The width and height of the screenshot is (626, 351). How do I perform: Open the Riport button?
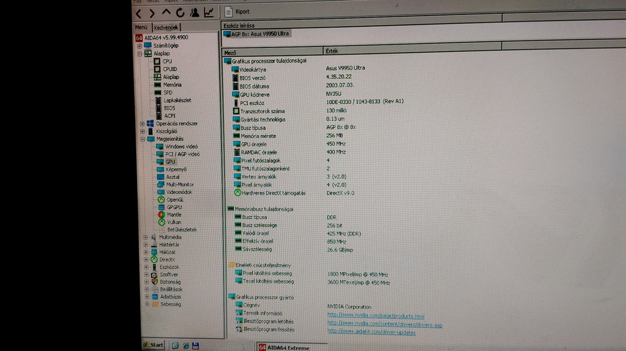[237, 12]
